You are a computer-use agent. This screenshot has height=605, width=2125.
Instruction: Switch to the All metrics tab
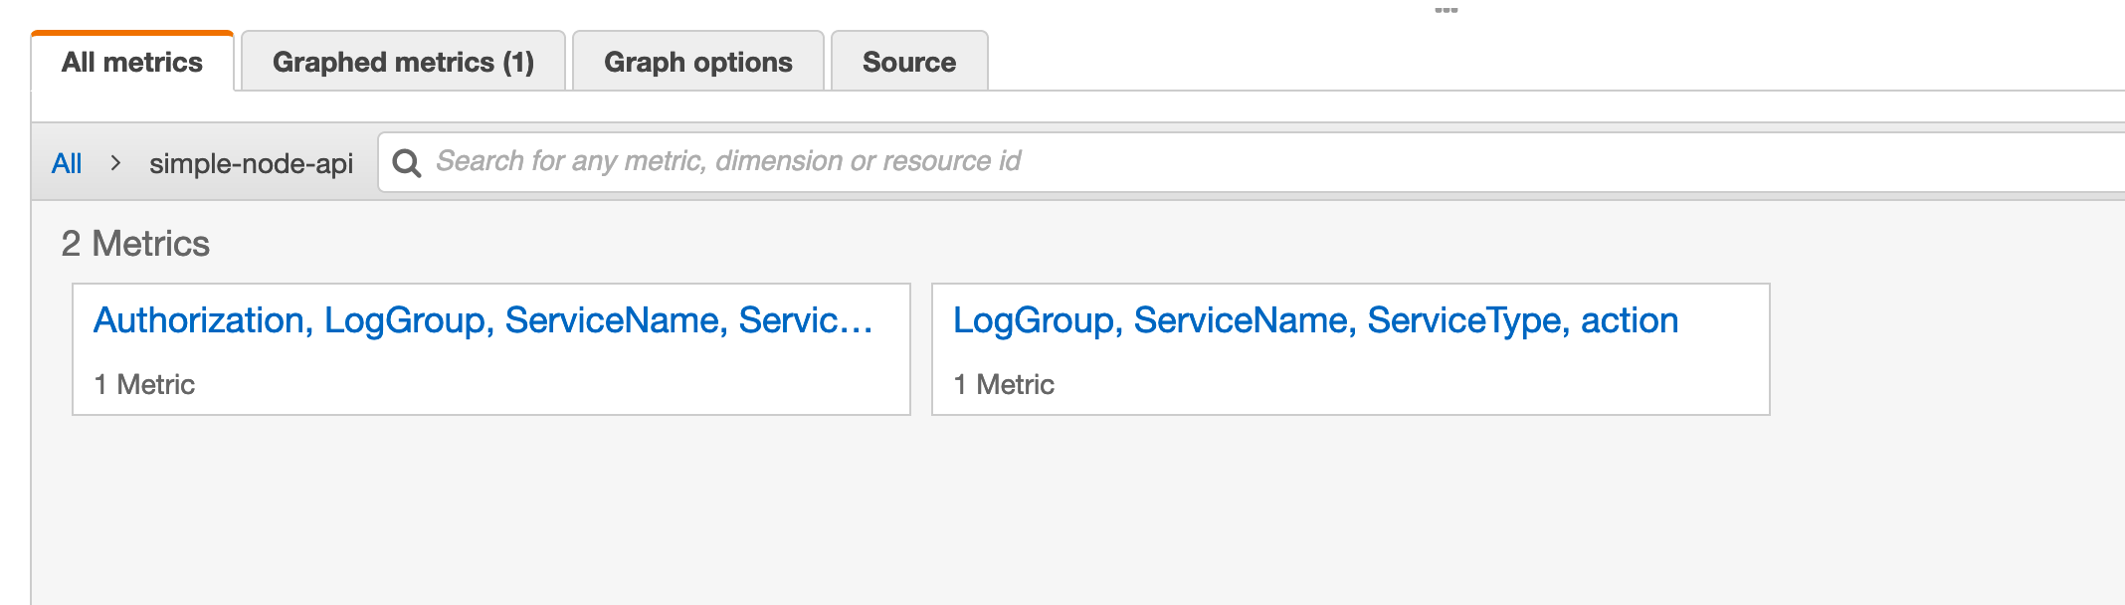(x=132, y=62)
